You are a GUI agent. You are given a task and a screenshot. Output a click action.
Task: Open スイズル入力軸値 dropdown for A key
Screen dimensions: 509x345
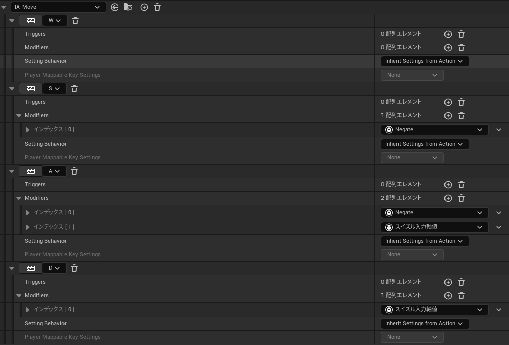coord(434,227)
